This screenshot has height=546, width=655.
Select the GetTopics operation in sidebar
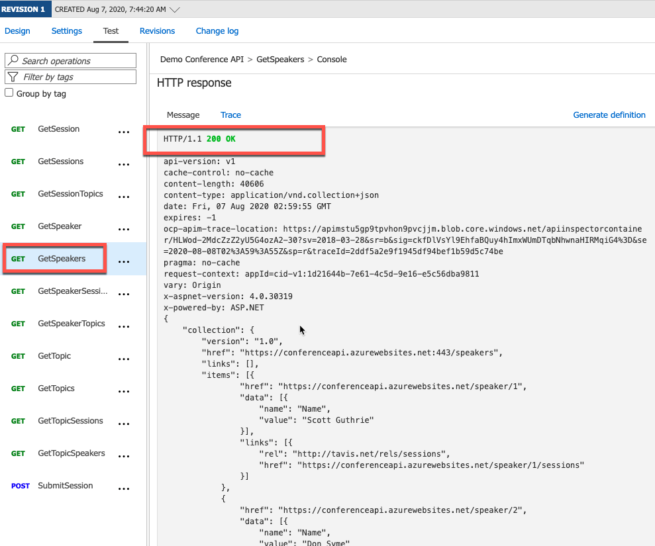point(54,388)
